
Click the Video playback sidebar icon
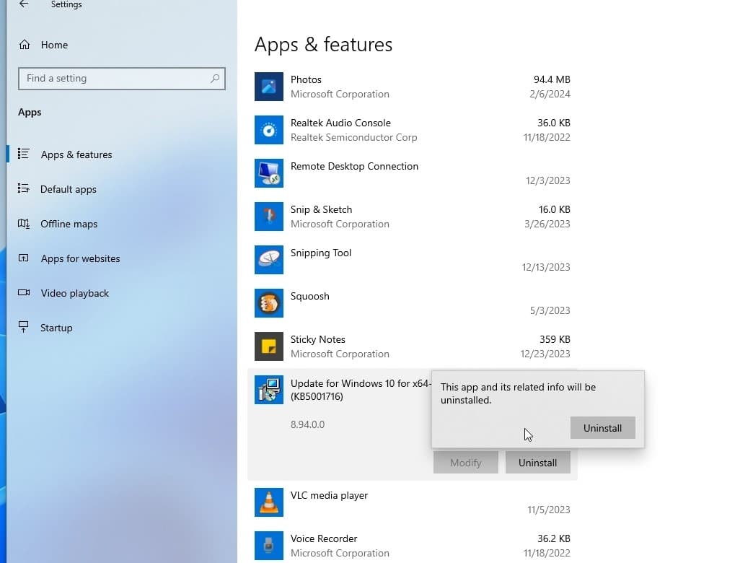(24, 293)
